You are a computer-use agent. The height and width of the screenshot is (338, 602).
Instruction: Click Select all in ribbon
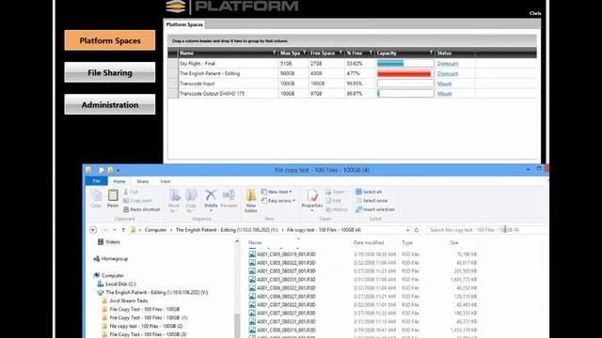(368, 192)
